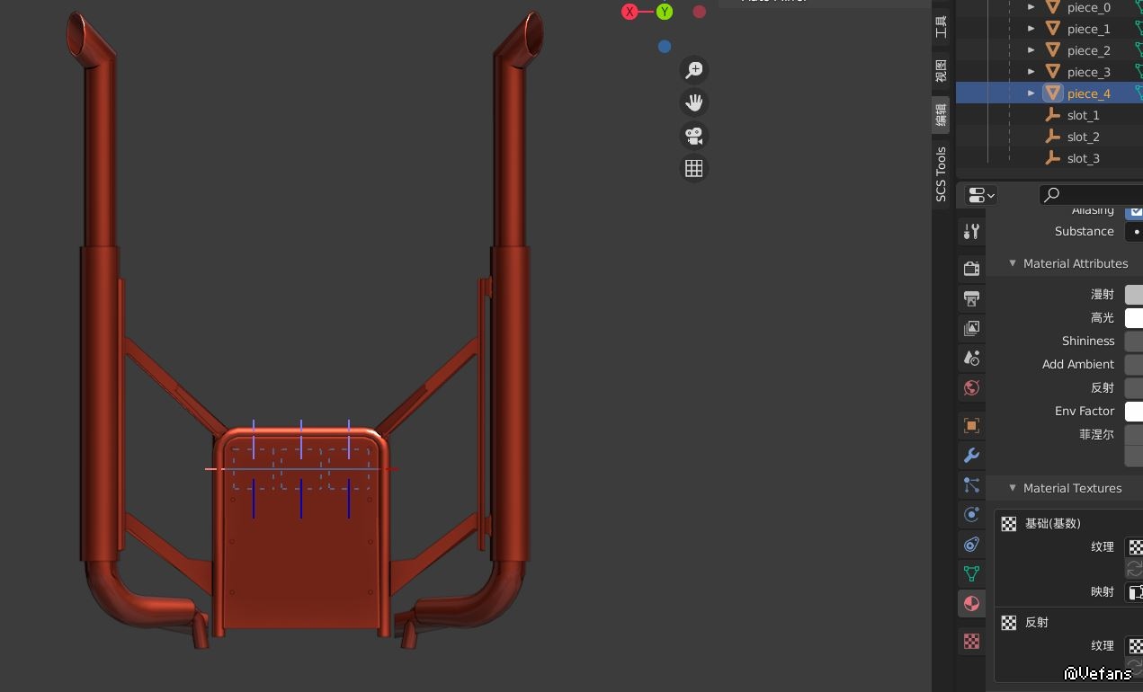Open the Material properties sphere tab

click(x=971, y=603)
